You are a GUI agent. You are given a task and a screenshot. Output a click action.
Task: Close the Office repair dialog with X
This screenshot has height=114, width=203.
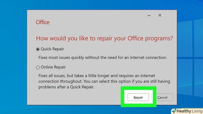pos(160,15)
